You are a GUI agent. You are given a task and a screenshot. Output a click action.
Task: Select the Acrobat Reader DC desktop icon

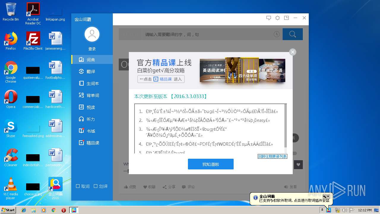point(33,14)
